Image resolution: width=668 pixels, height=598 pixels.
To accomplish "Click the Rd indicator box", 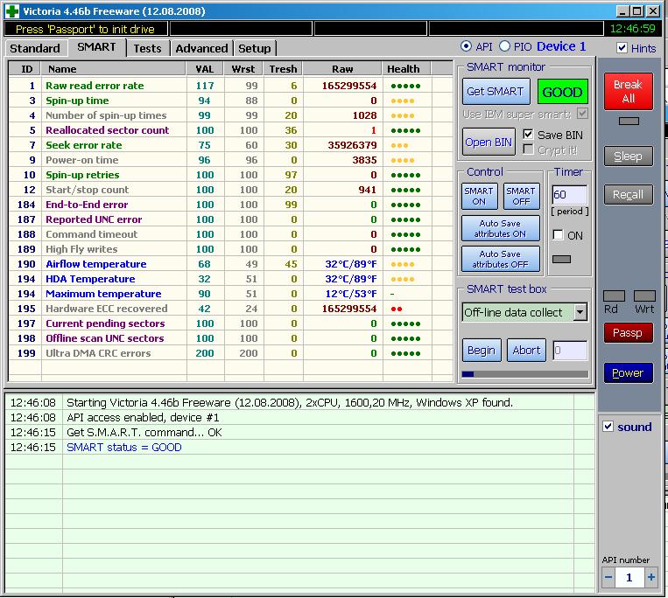I will coord(614,296).
